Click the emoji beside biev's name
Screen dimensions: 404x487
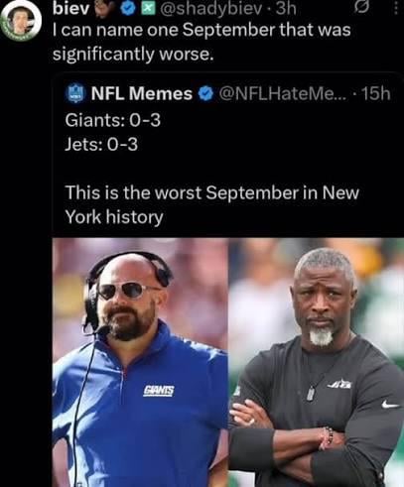[104, 9]
